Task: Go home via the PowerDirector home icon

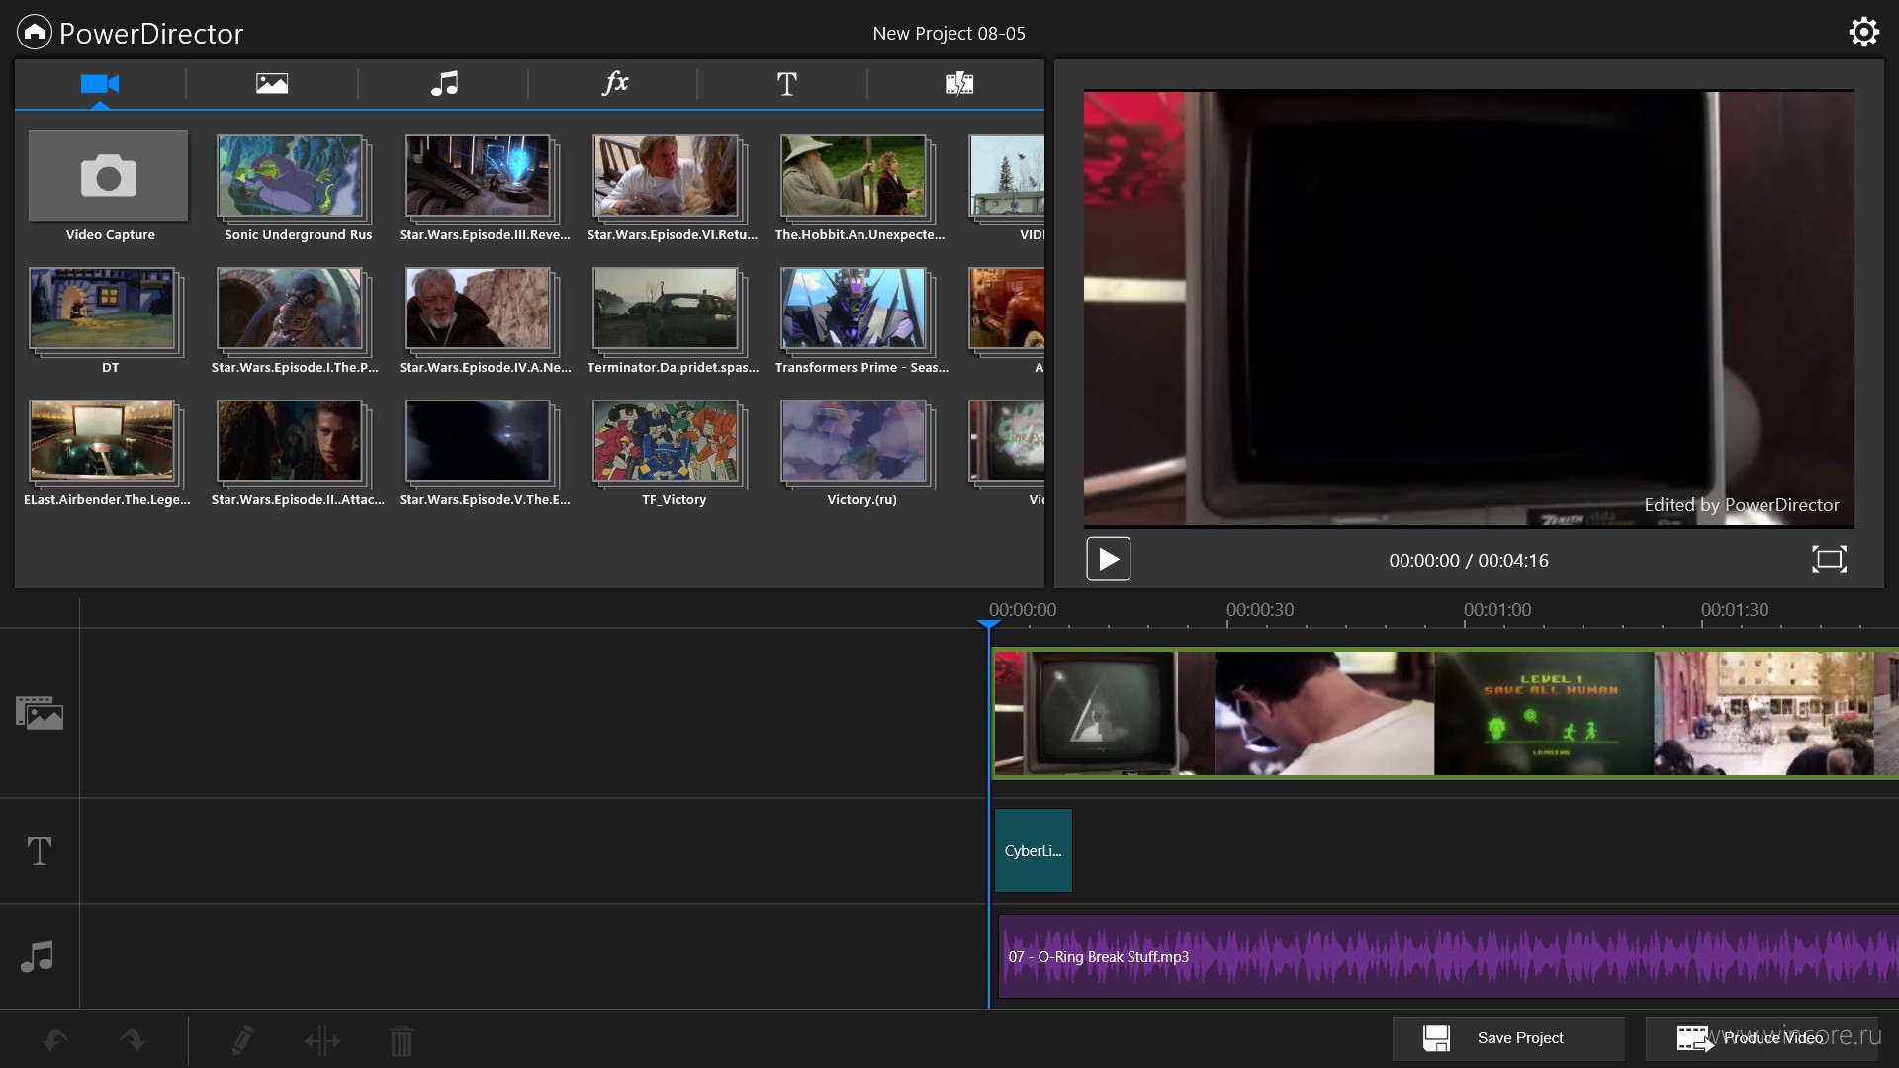Action: pyautogui.click(x=34, y=33)
